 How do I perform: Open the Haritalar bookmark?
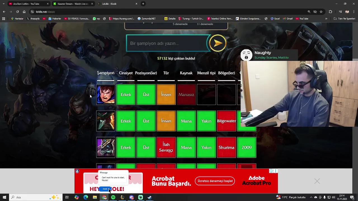(x=17, y=19)
